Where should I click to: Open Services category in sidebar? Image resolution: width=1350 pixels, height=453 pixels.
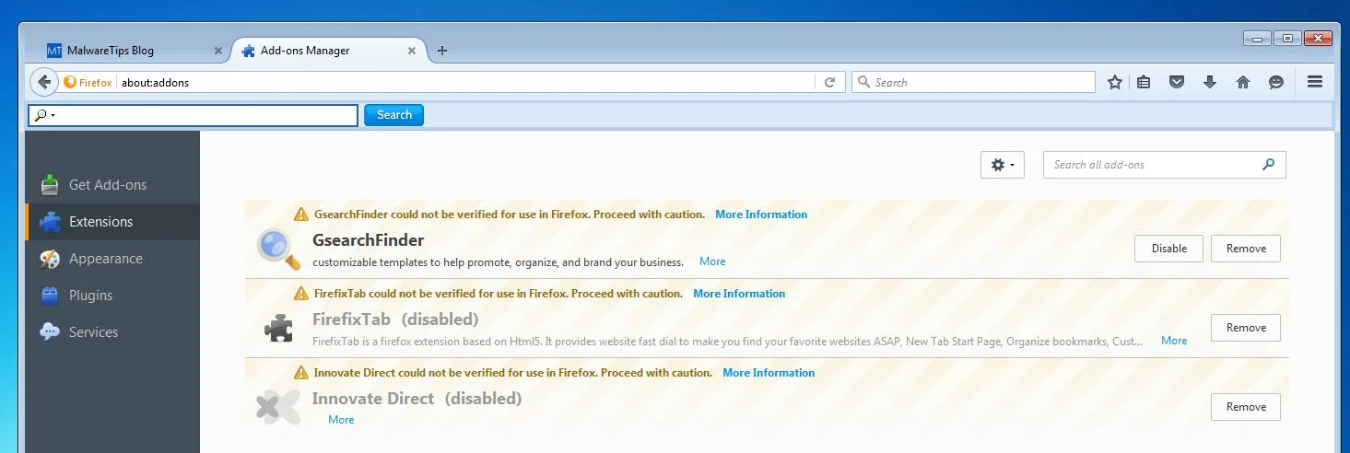pyautogui.click(x=112, y=332)
